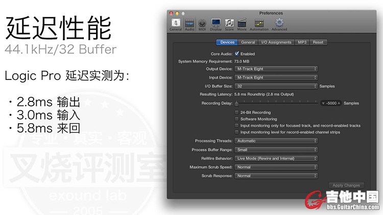Click the Recording Delay slider handle
This screenshot has height=215, width=383.
click(237, 103)
